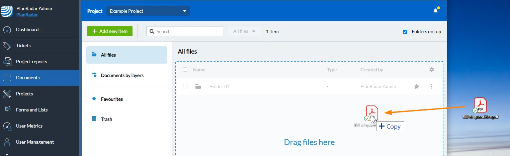Click the PlanRadar logo icon
The image size is (510, 156).
coord(7,11)
